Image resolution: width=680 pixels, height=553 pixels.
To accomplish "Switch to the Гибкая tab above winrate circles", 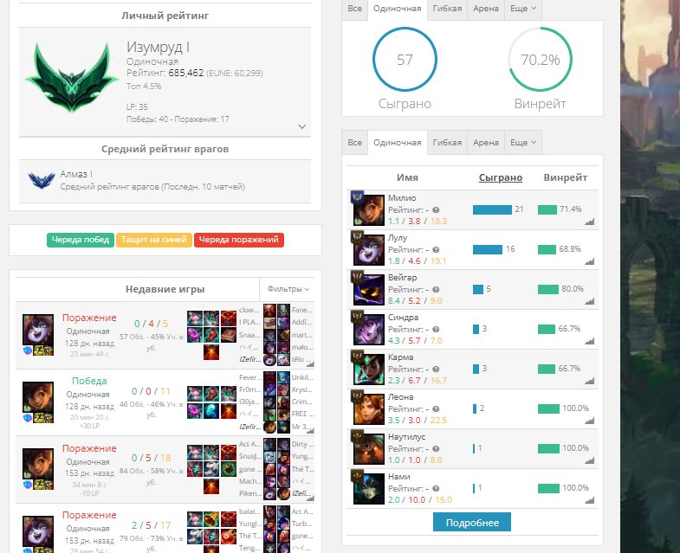I will pyautogui.click(x=447, y=9).
